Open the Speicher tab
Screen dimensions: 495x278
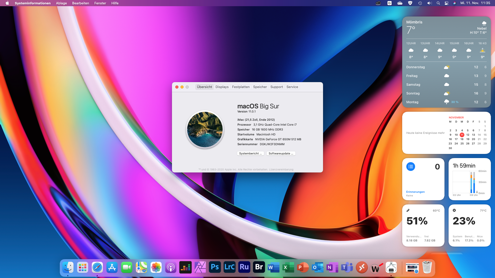point(260,87)
